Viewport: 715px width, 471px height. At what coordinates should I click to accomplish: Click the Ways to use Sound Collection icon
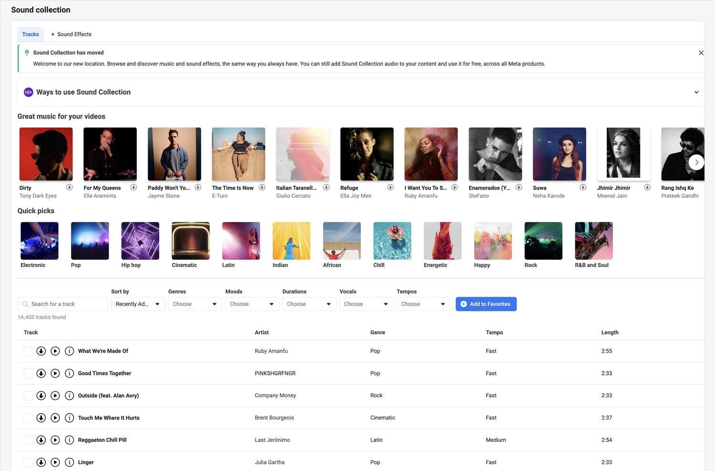pyautogui.click(x=28, y=92)
